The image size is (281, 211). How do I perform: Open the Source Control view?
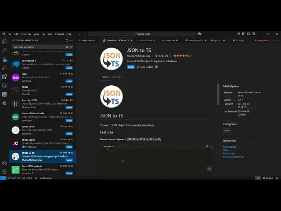click(4, 59)
